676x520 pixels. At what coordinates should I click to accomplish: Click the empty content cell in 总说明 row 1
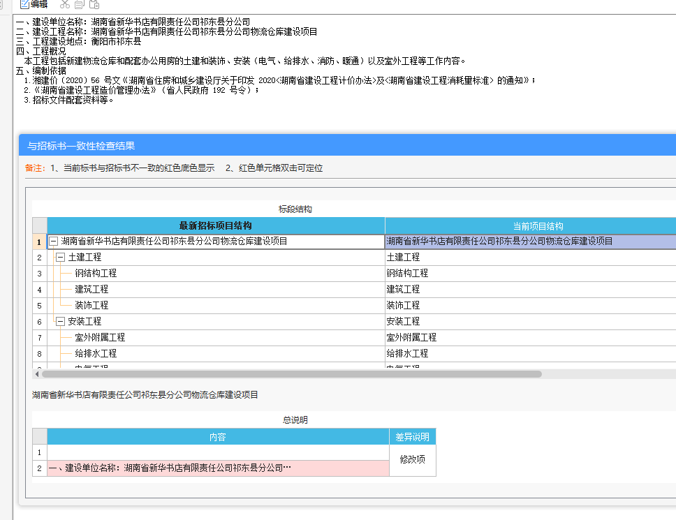[x=218, y=452]
